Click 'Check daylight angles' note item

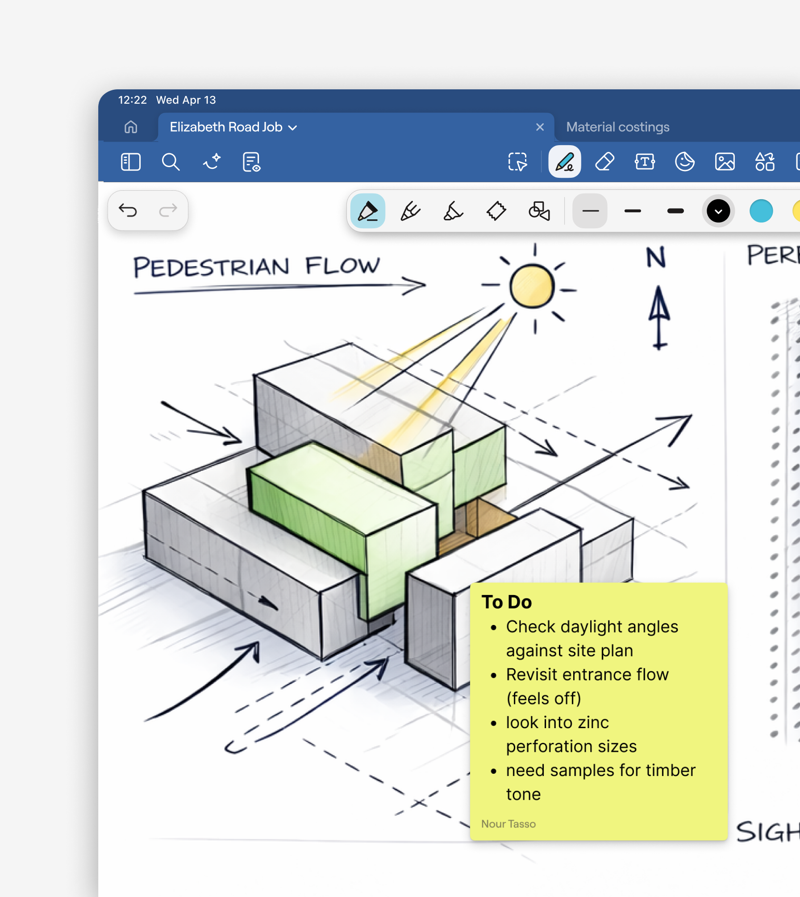(592, 638)
